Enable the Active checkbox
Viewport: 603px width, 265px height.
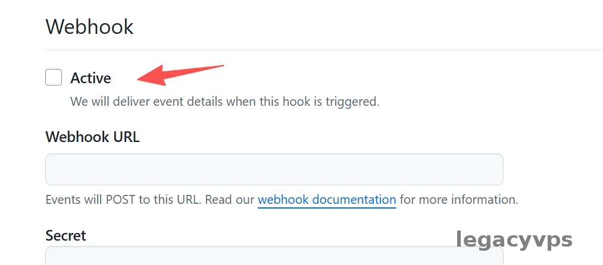pos(54,77)
